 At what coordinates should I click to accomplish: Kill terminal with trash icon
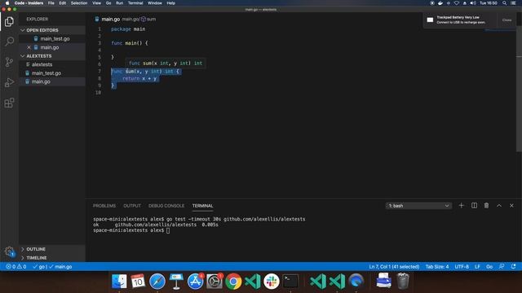[486, 206]
